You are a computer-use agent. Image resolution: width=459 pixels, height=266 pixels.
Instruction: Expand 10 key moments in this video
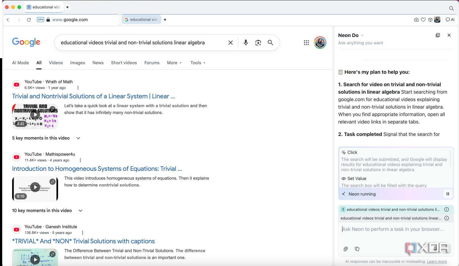[47, 211]
